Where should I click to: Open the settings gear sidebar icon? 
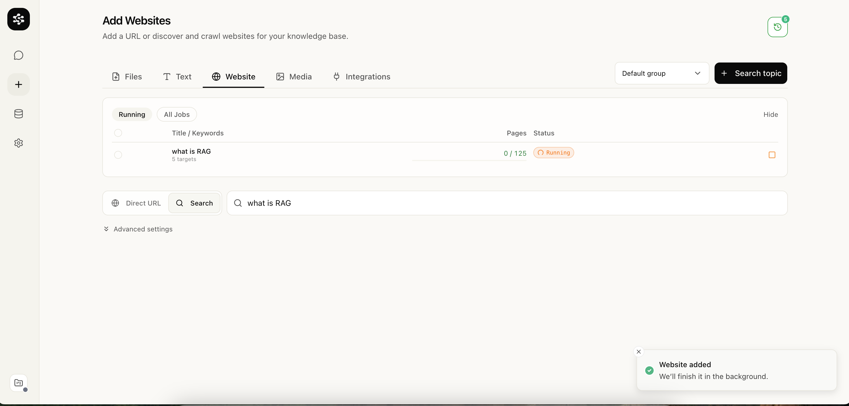18,143
